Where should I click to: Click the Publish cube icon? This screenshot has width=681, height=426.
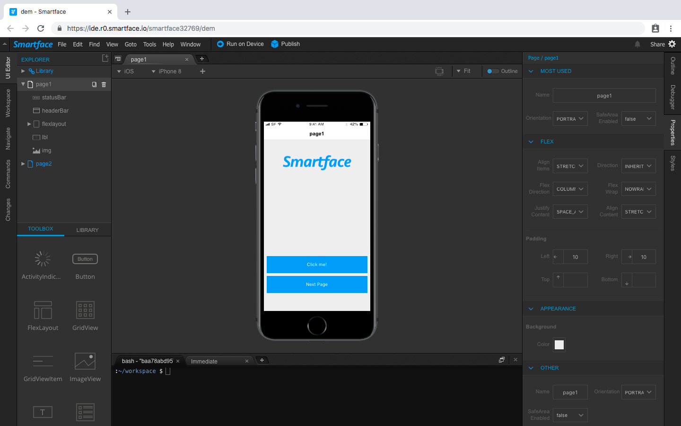point(275,44)
